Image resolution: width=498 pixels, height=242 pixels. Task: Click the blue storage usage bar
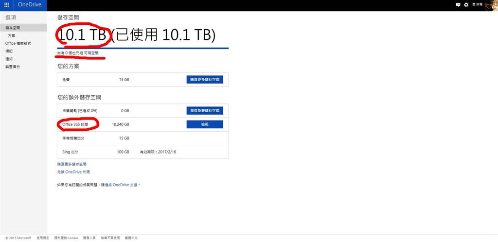coord(143,48)
